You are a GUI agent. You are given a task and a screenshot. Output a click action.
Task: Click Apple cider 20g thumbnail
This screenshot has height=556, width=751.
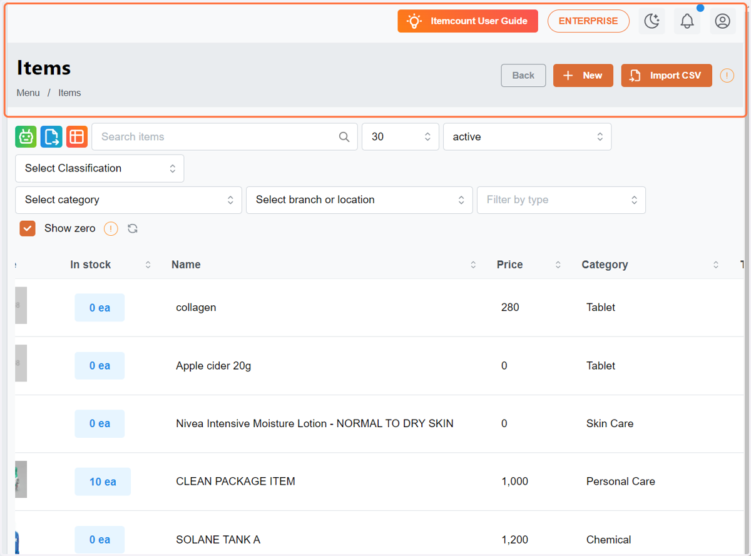21,363
